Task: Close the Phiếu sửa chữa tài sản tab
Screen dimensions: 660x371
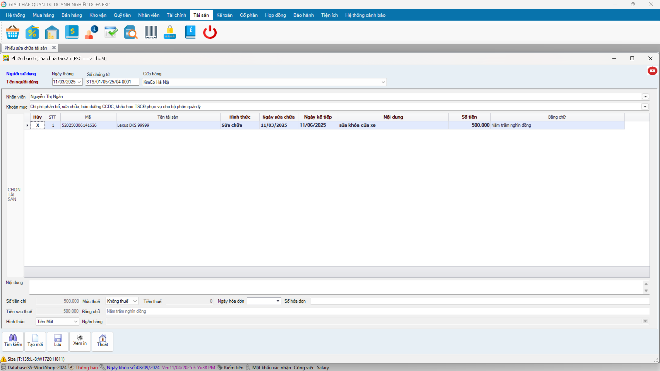Action: (54, 47)
